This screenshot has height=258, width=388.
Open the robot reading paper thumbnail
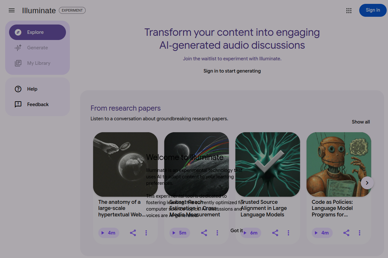[339, 164]
